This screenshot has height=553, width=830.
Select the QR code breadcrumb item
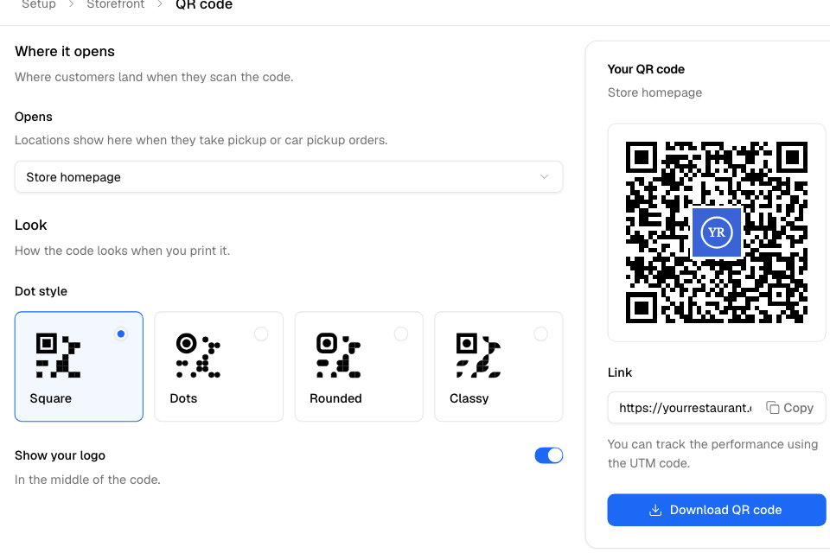[204, 5]
